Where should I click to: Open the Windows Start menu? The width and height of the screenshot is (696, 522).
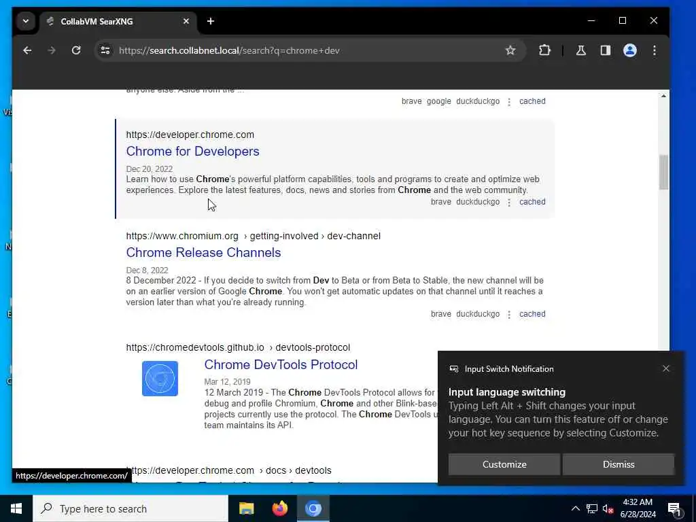click(16, 508)
